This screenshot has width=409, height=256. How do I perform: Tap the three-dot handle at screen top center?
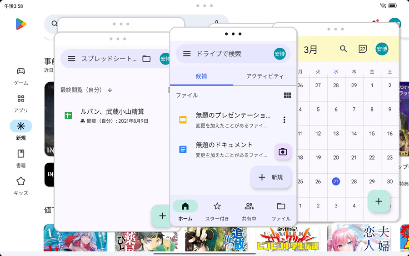tap(204, 6)
